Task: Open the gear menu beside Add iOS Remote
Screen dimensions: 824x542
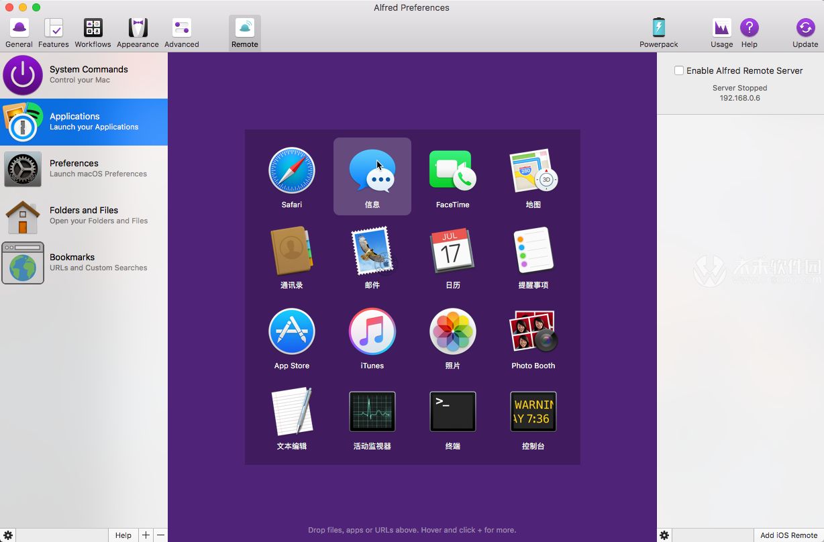Action: tap(664, 535)
